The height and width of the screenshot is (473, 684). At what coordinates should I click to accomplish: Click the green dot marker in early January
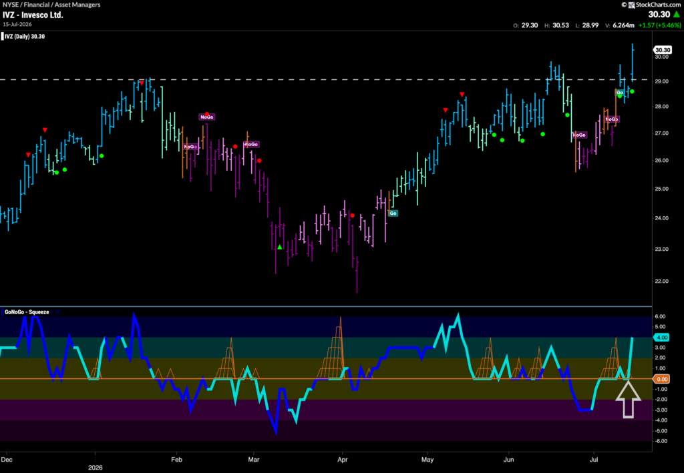click(102, 156)
